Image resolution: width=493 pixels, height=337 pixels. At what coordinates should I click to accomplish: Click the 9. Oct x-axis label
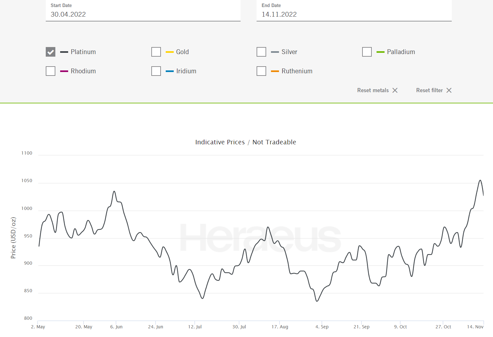pos(401,327)
